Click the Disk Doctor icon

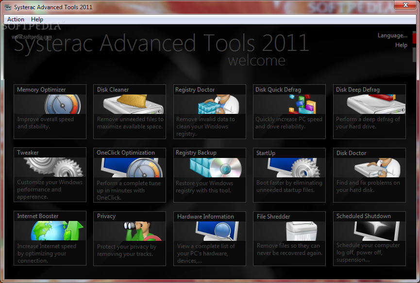377,168
